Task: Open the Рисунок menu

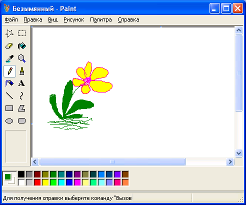Action: [74, 19]
